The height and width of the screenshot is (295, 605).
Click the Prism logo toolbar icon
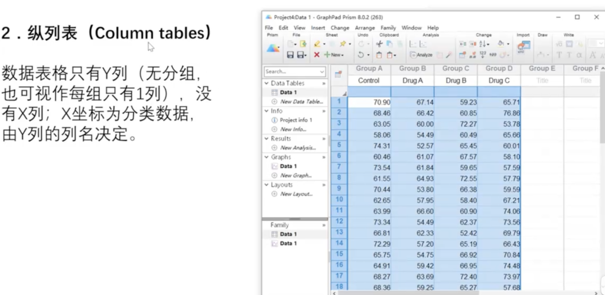[x=274, y=48]
